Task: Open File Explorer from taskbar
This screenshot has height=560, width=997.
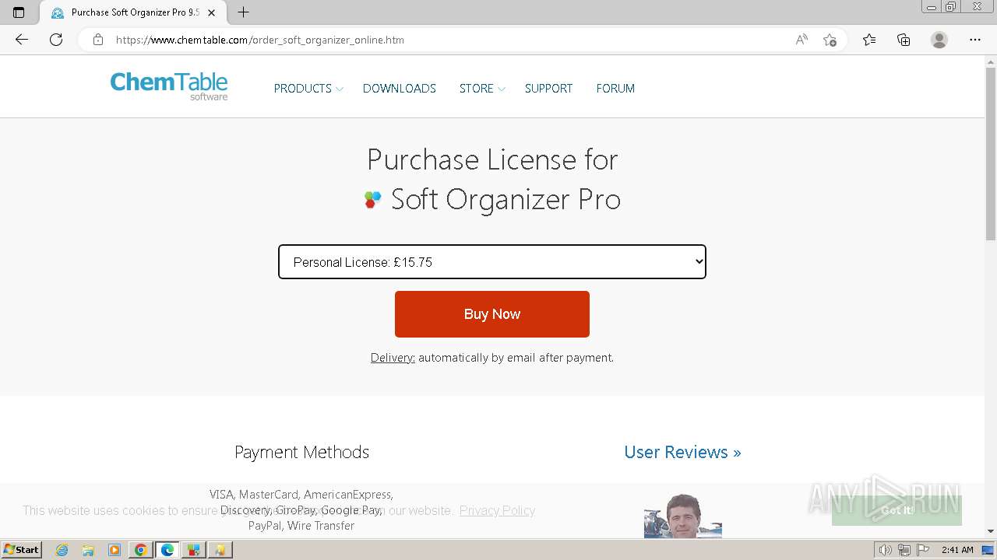Action: (x=88, y=550)
